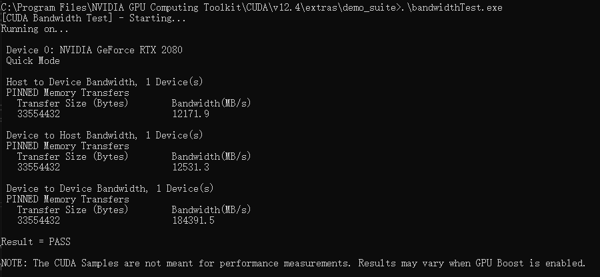
Task: Click the last 33554432 transfer size value
Action: [39, 220]
